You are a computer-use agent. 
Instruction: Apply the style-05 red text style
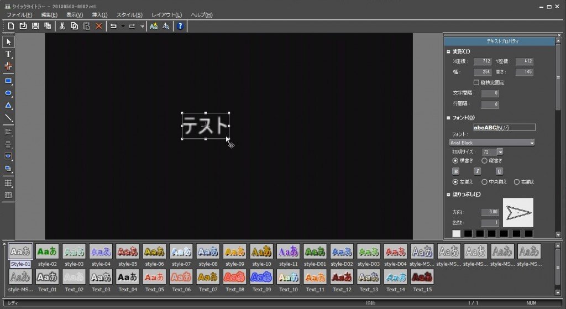tap(128, 252)
